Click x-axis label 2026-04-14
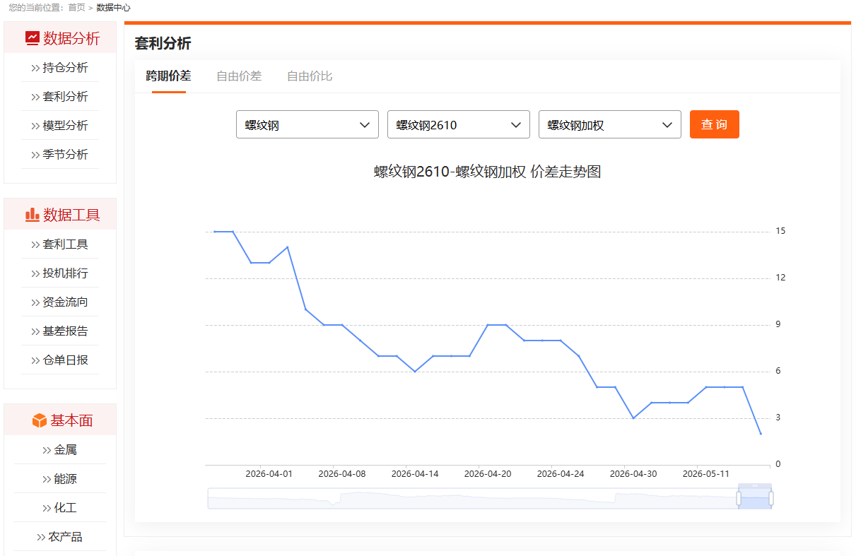This screenshot has width=856, height=556. 415,474
